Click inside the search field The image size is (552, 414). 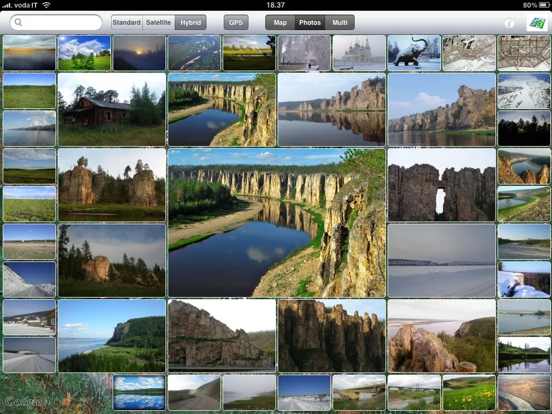[x=56, y=22]
